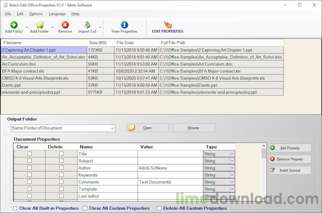This screenshot has height=213, width=322.
Task: Open Type dropdown for Author row
Action: (x=232, y=168)
